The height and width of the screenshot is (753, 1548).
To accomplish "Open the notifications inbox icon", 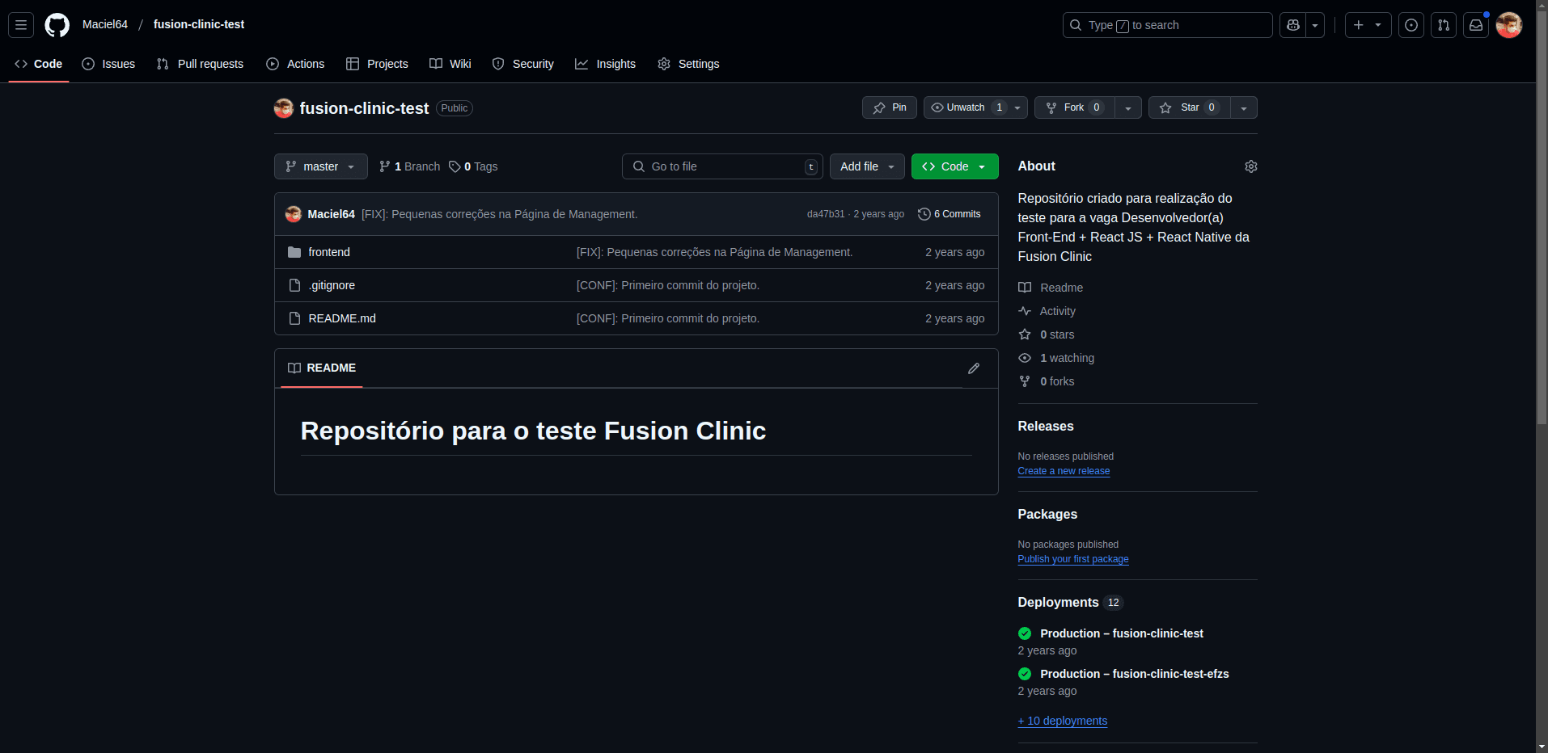I will pyautogui.click(x=1476, y=25).
